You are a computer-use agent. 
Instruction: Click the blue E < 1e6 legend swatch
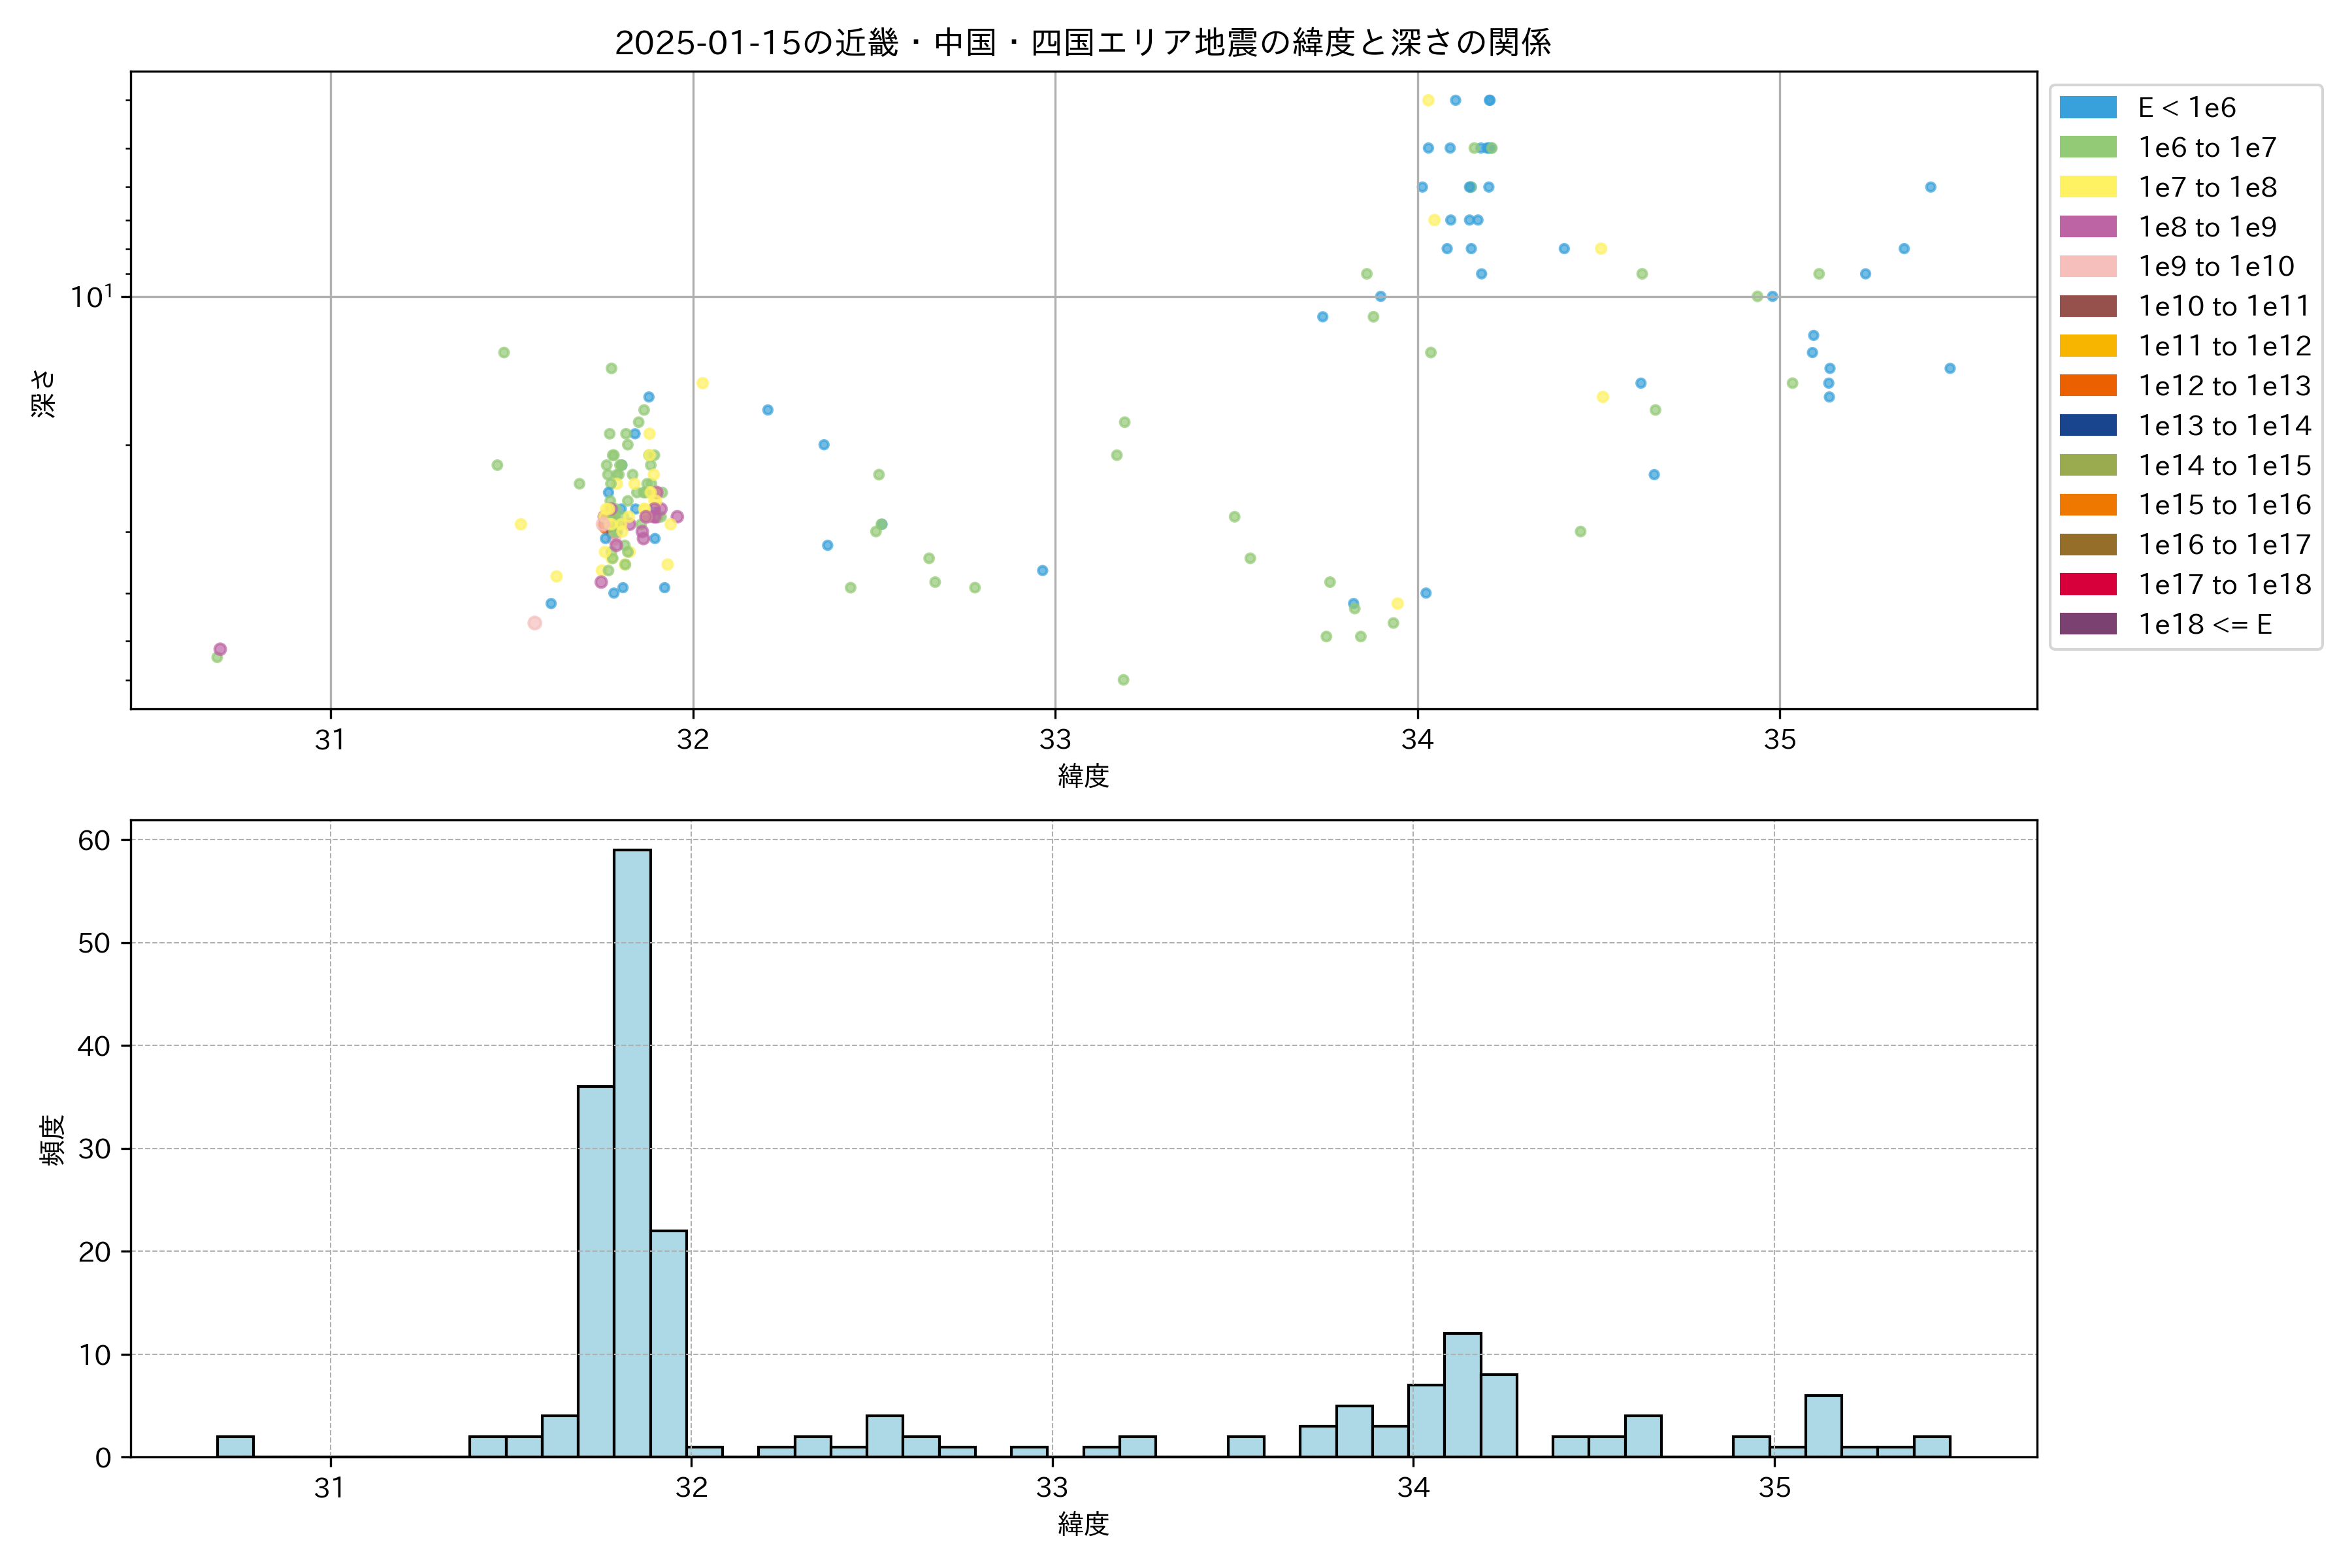(2087, 107)
